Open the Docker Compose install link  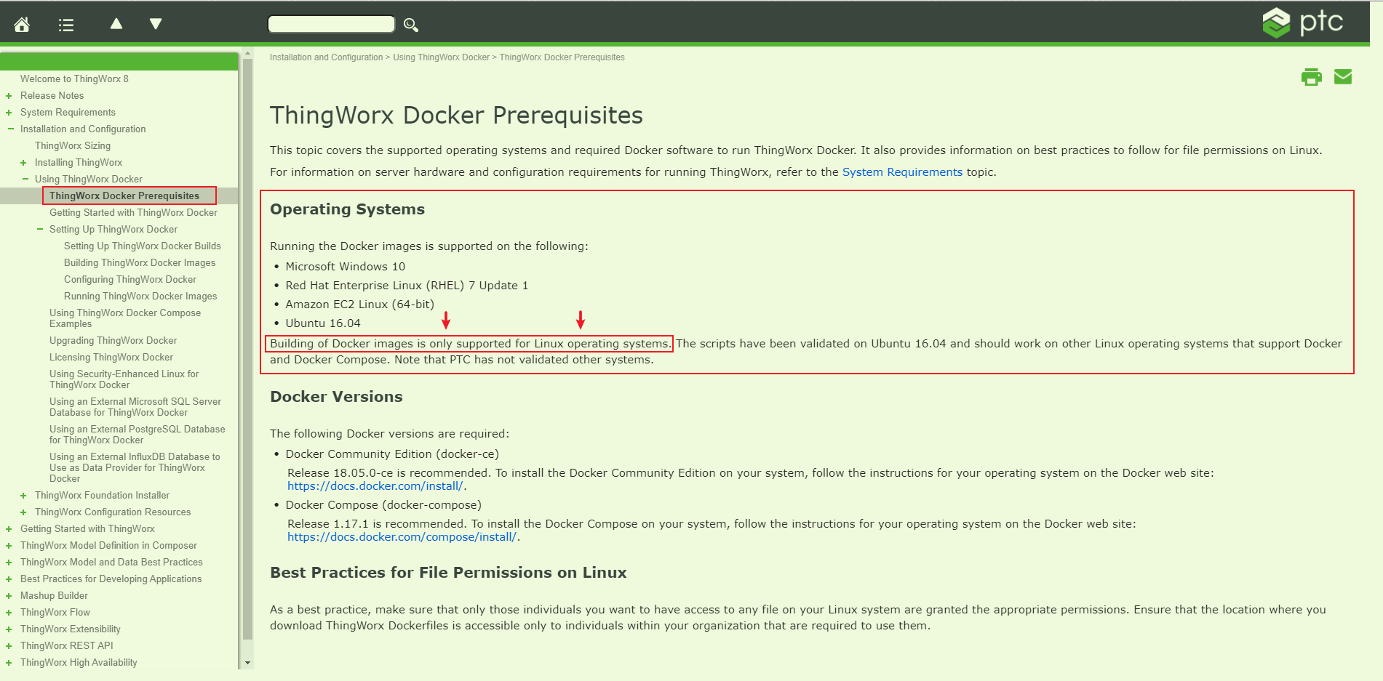click(402, 536)
